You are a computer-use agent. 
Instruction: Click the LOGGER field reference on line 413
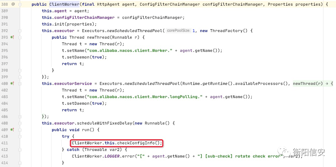(112, 156)
